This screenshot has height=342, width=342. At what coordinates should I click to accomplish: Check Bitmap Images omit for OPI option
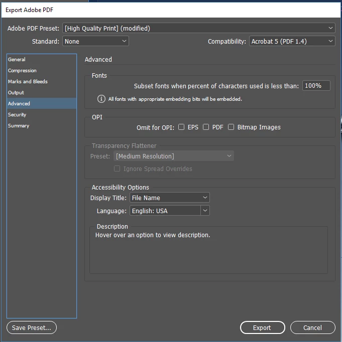[231, 127]
